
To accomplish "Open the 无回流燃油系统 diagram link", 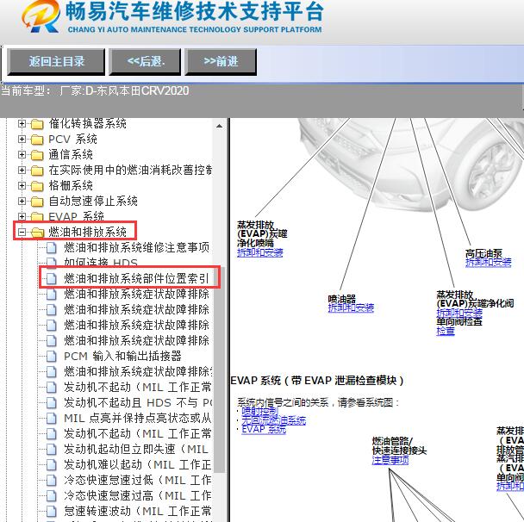I will pyautogui.click(x=273, y=420).
